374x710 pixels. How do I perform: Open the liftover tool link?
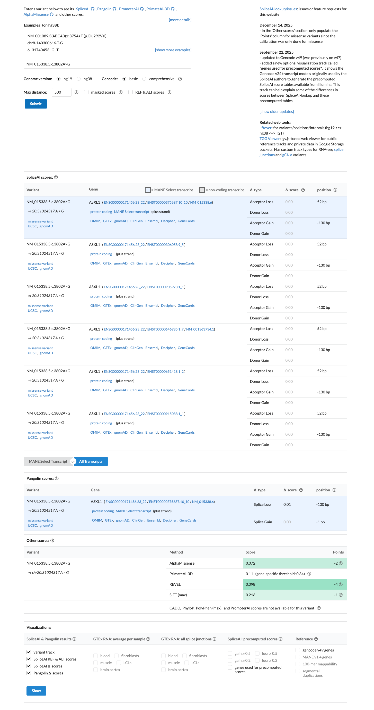(x=265, y=128)
